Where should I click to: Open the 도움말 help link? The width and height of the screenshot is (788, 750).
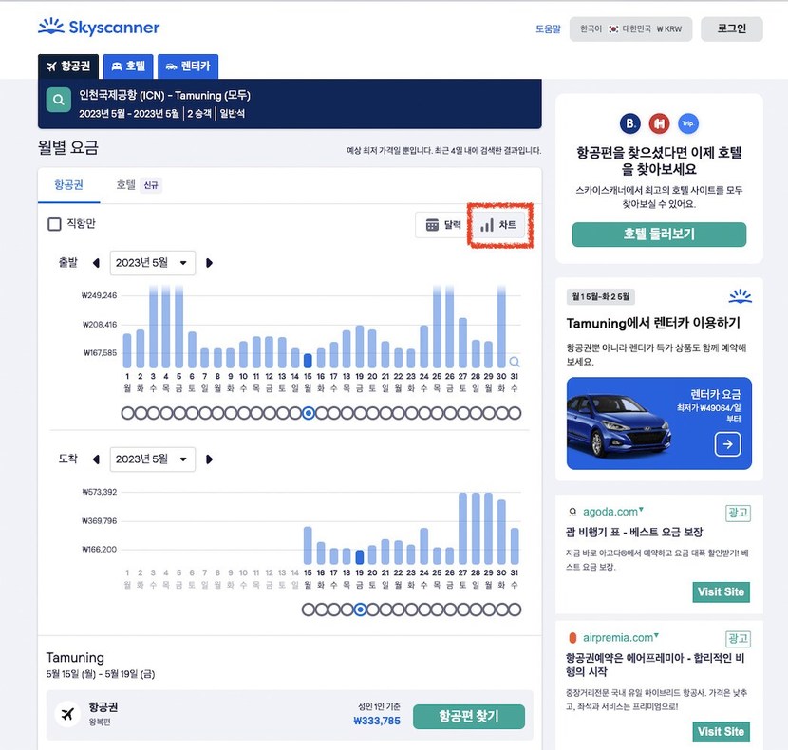coord(548,29)
